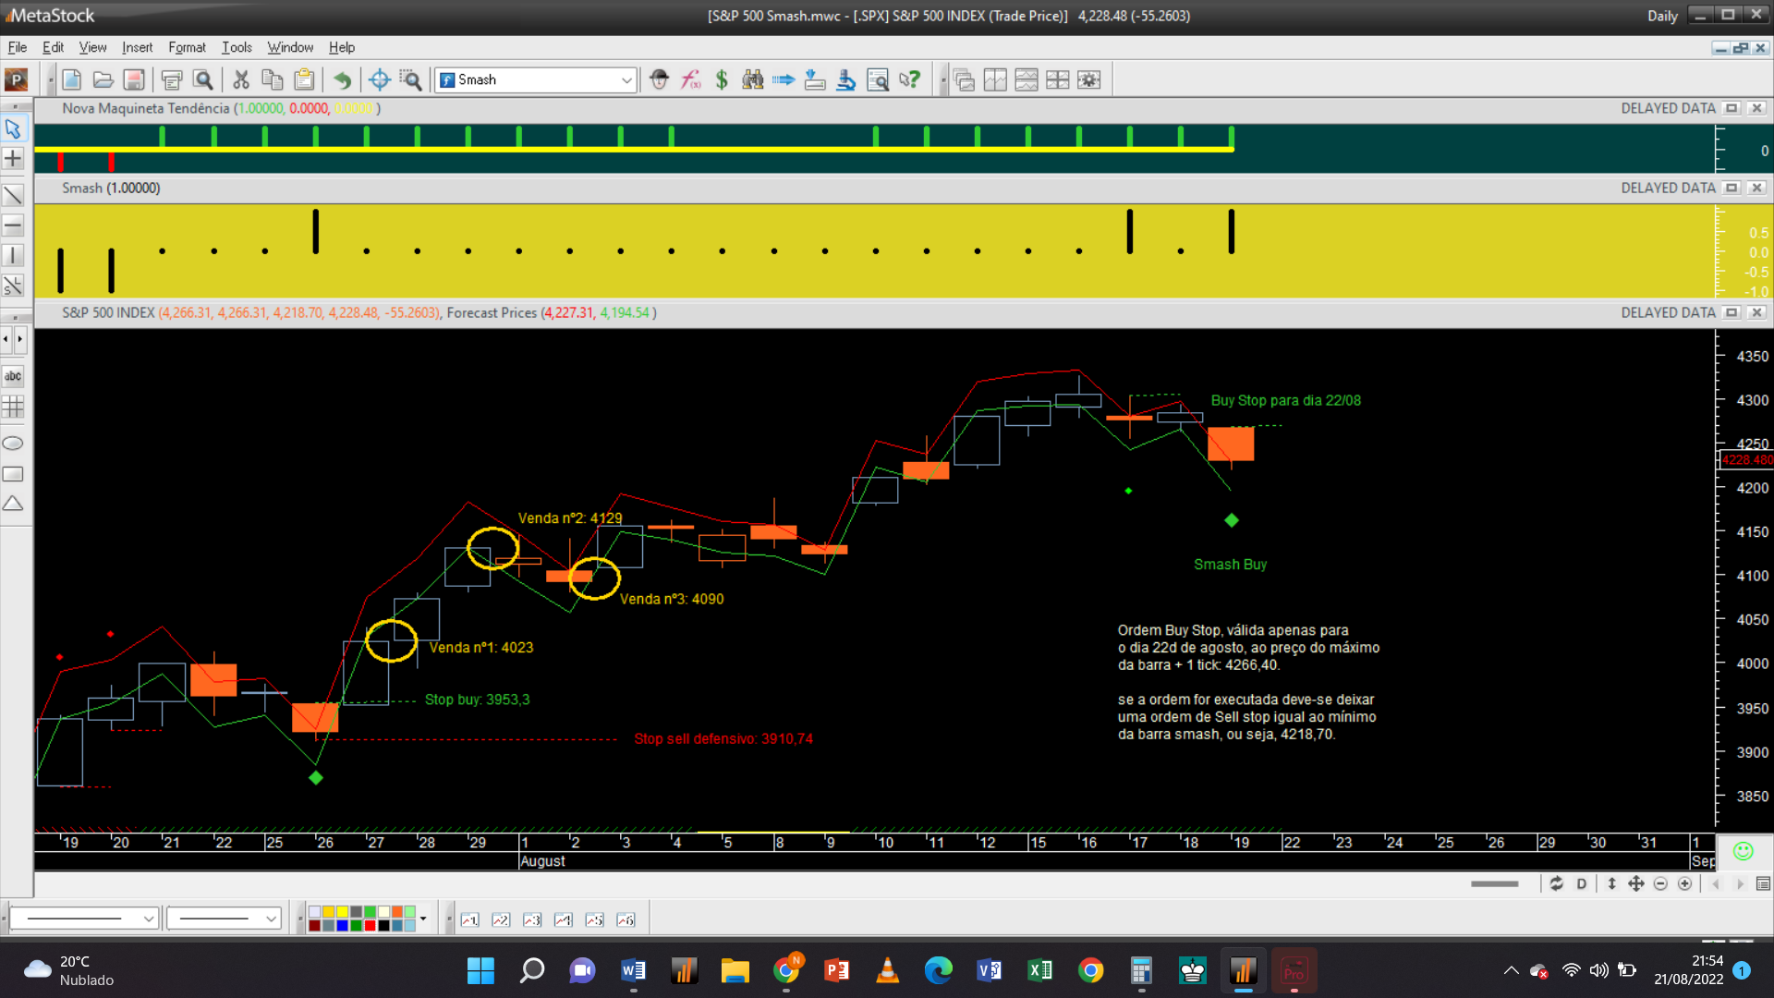Open Enhanced System Tester dollar icon
Image resolution: width=1774 pixels, height=998 pixels.
[722, 80]
